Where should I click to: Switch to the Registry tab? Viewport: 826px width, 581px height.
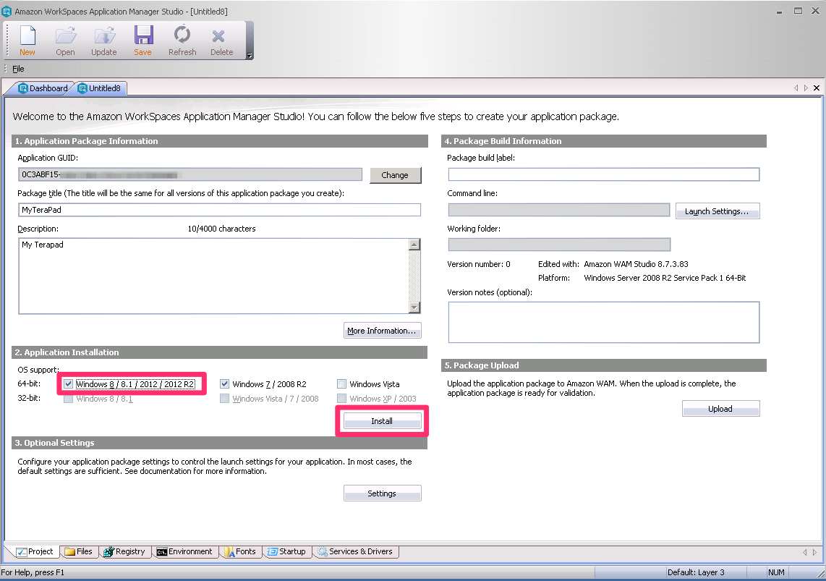pos(124,551)
